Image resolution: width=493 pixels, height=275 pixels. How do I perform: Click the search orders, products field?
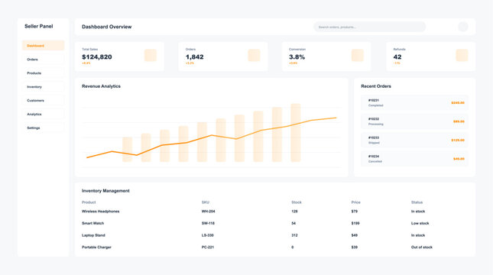[x=369, y=27]
